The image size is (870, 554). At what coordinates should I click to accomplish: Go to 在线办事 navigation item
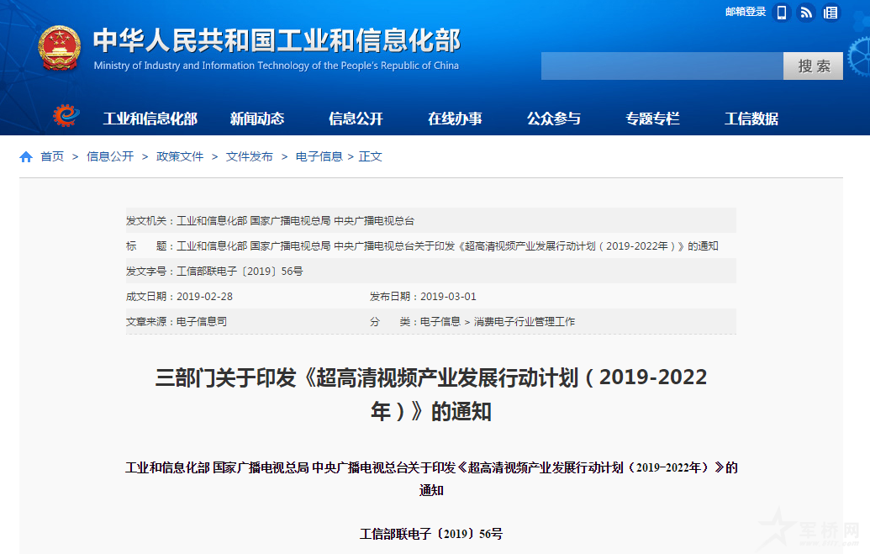(x=455, y=119)
